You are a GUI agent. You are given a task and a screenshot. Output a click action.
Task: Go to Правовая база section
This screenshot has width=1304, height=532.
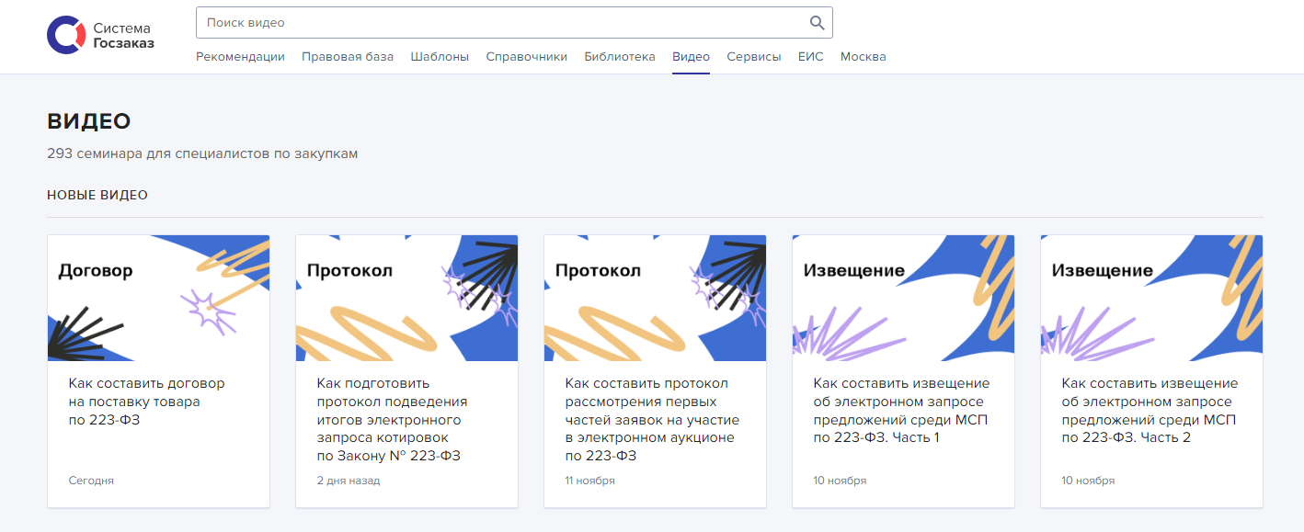click(348, 57)
